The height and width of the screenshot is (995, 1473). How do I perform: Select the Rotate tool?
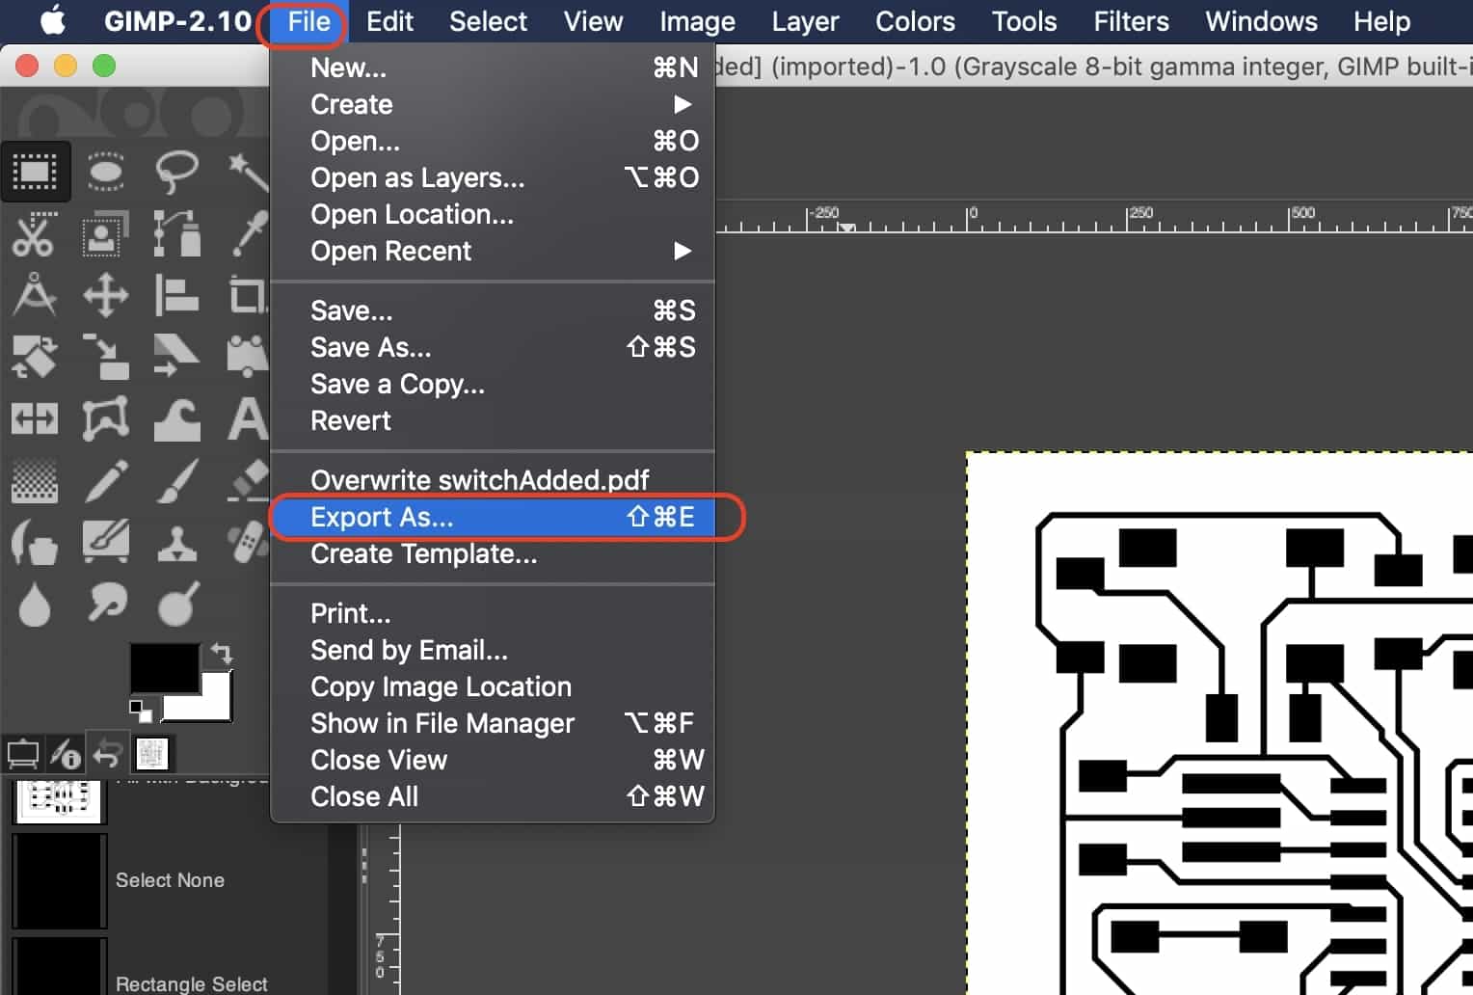[35, 357]
